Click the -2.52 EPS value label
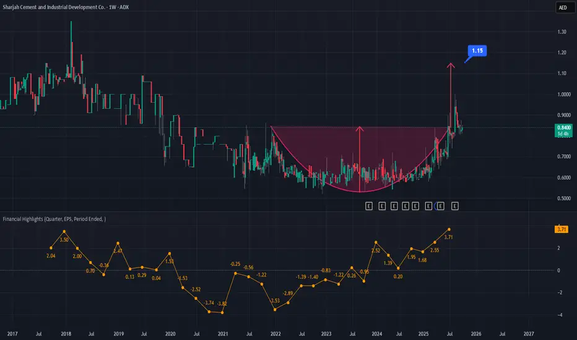 (x=196, y=290)
